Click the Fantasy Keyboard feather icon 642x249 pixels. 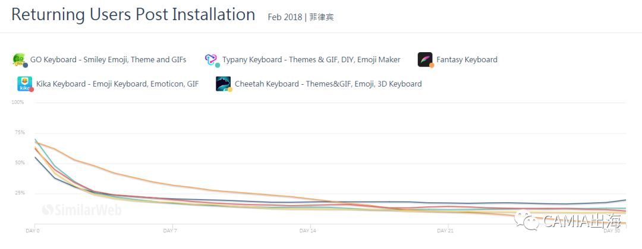pyautogui.click(x=424, y=59)
